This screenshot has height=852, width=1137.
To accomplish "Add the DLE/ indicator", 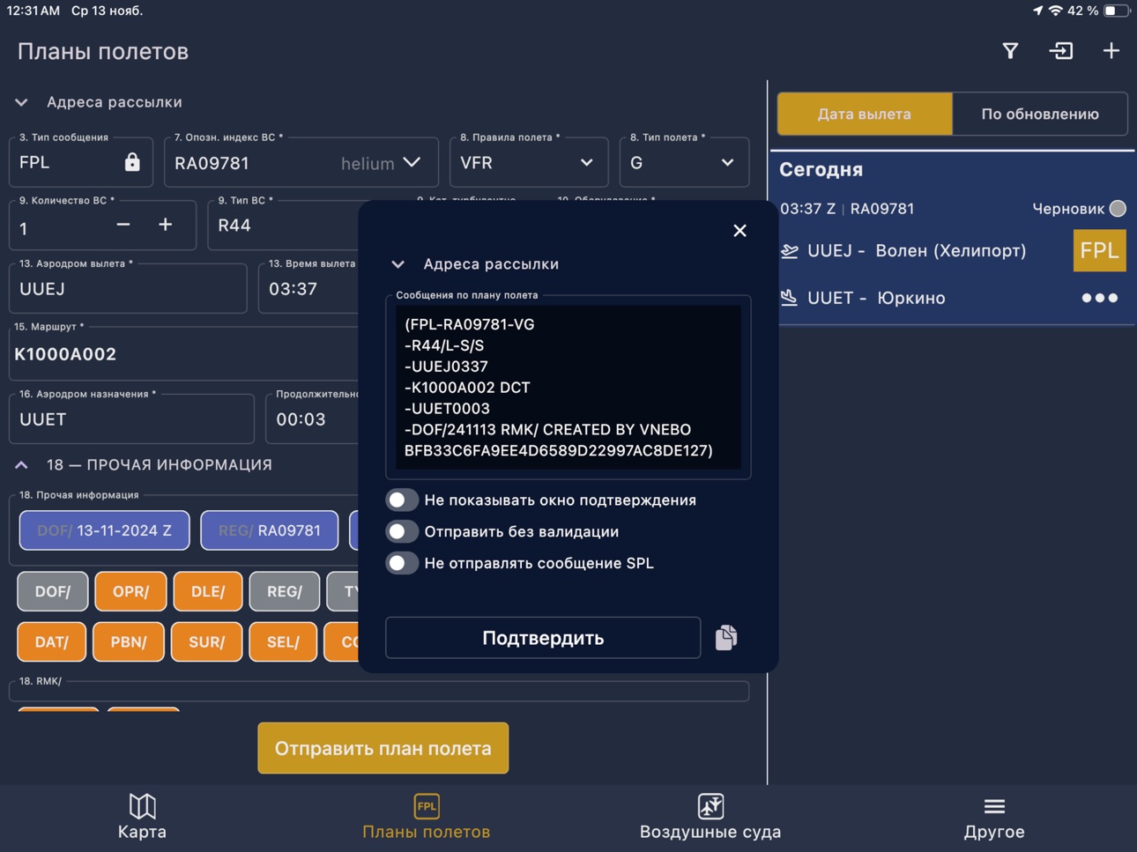I will pyautogui.click(x=208, y=591).
